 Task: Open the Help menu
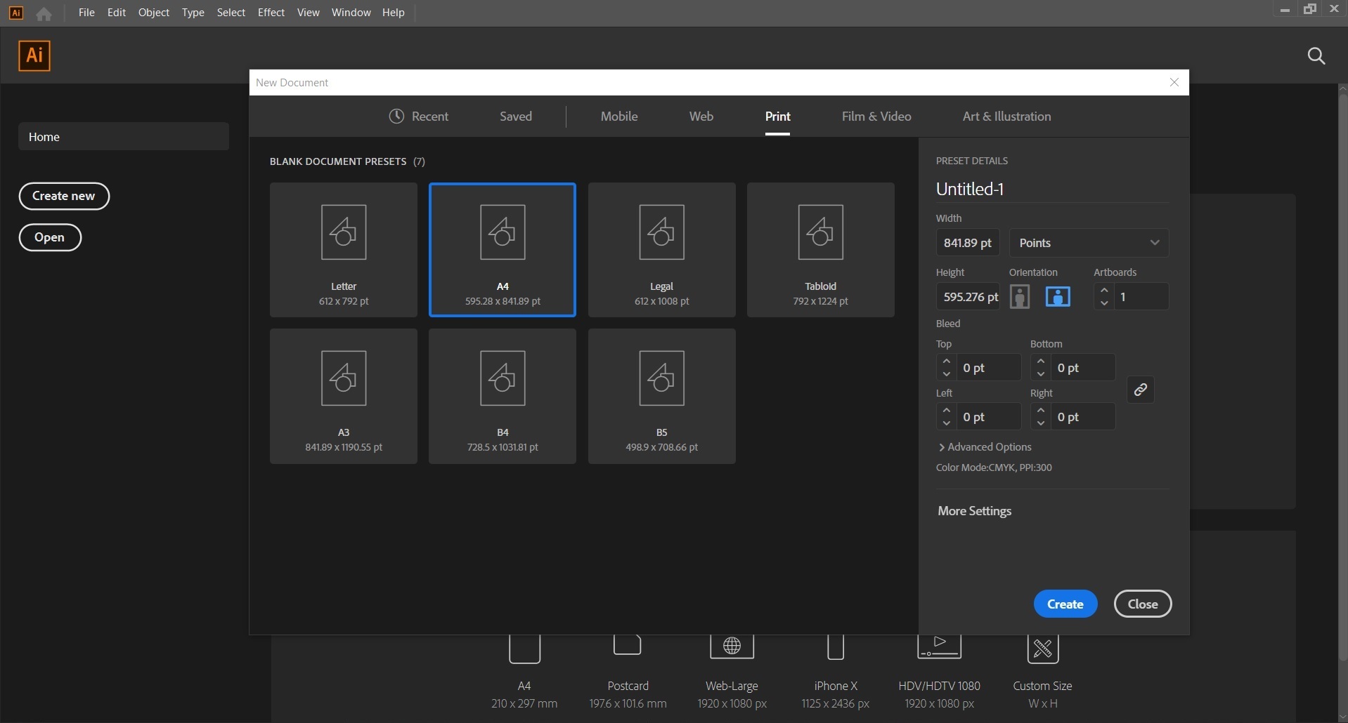[x=394, y=13]
